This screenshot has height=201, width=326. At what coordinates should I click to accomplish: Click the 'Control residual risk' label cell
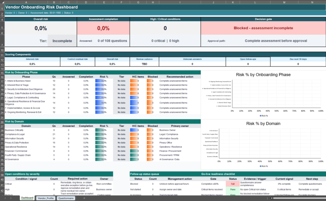77,59
